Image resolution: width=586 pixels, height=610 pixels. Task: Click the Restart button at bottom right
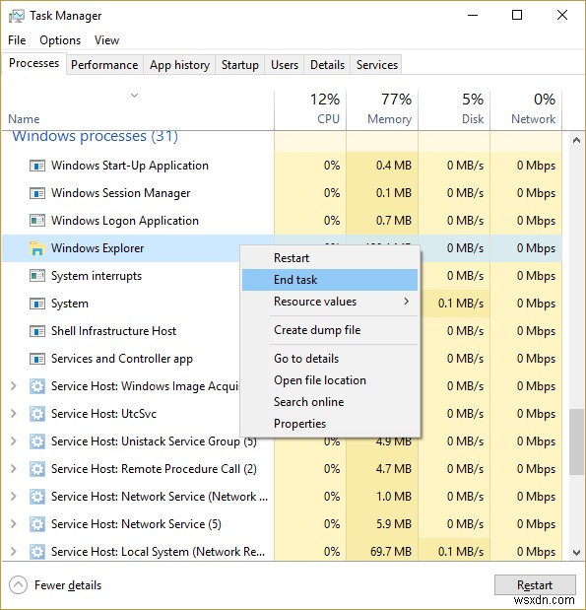(535, 585)
